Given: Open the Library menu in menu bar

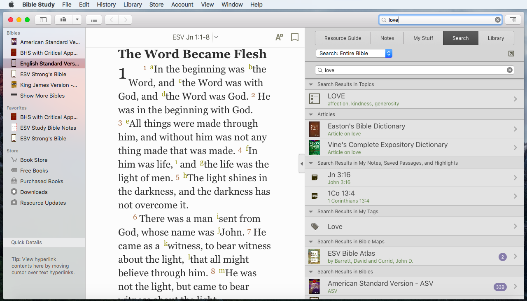Looking at the screenshot, I should 133,5.
